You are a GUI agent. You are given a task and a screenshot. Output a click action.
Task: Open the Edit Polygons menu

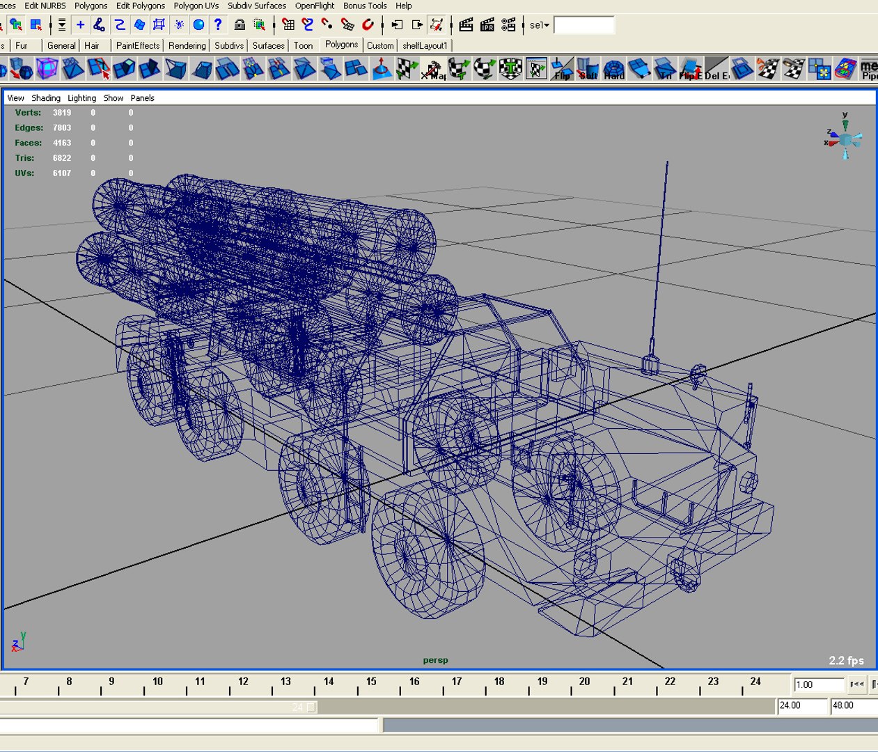141,6
